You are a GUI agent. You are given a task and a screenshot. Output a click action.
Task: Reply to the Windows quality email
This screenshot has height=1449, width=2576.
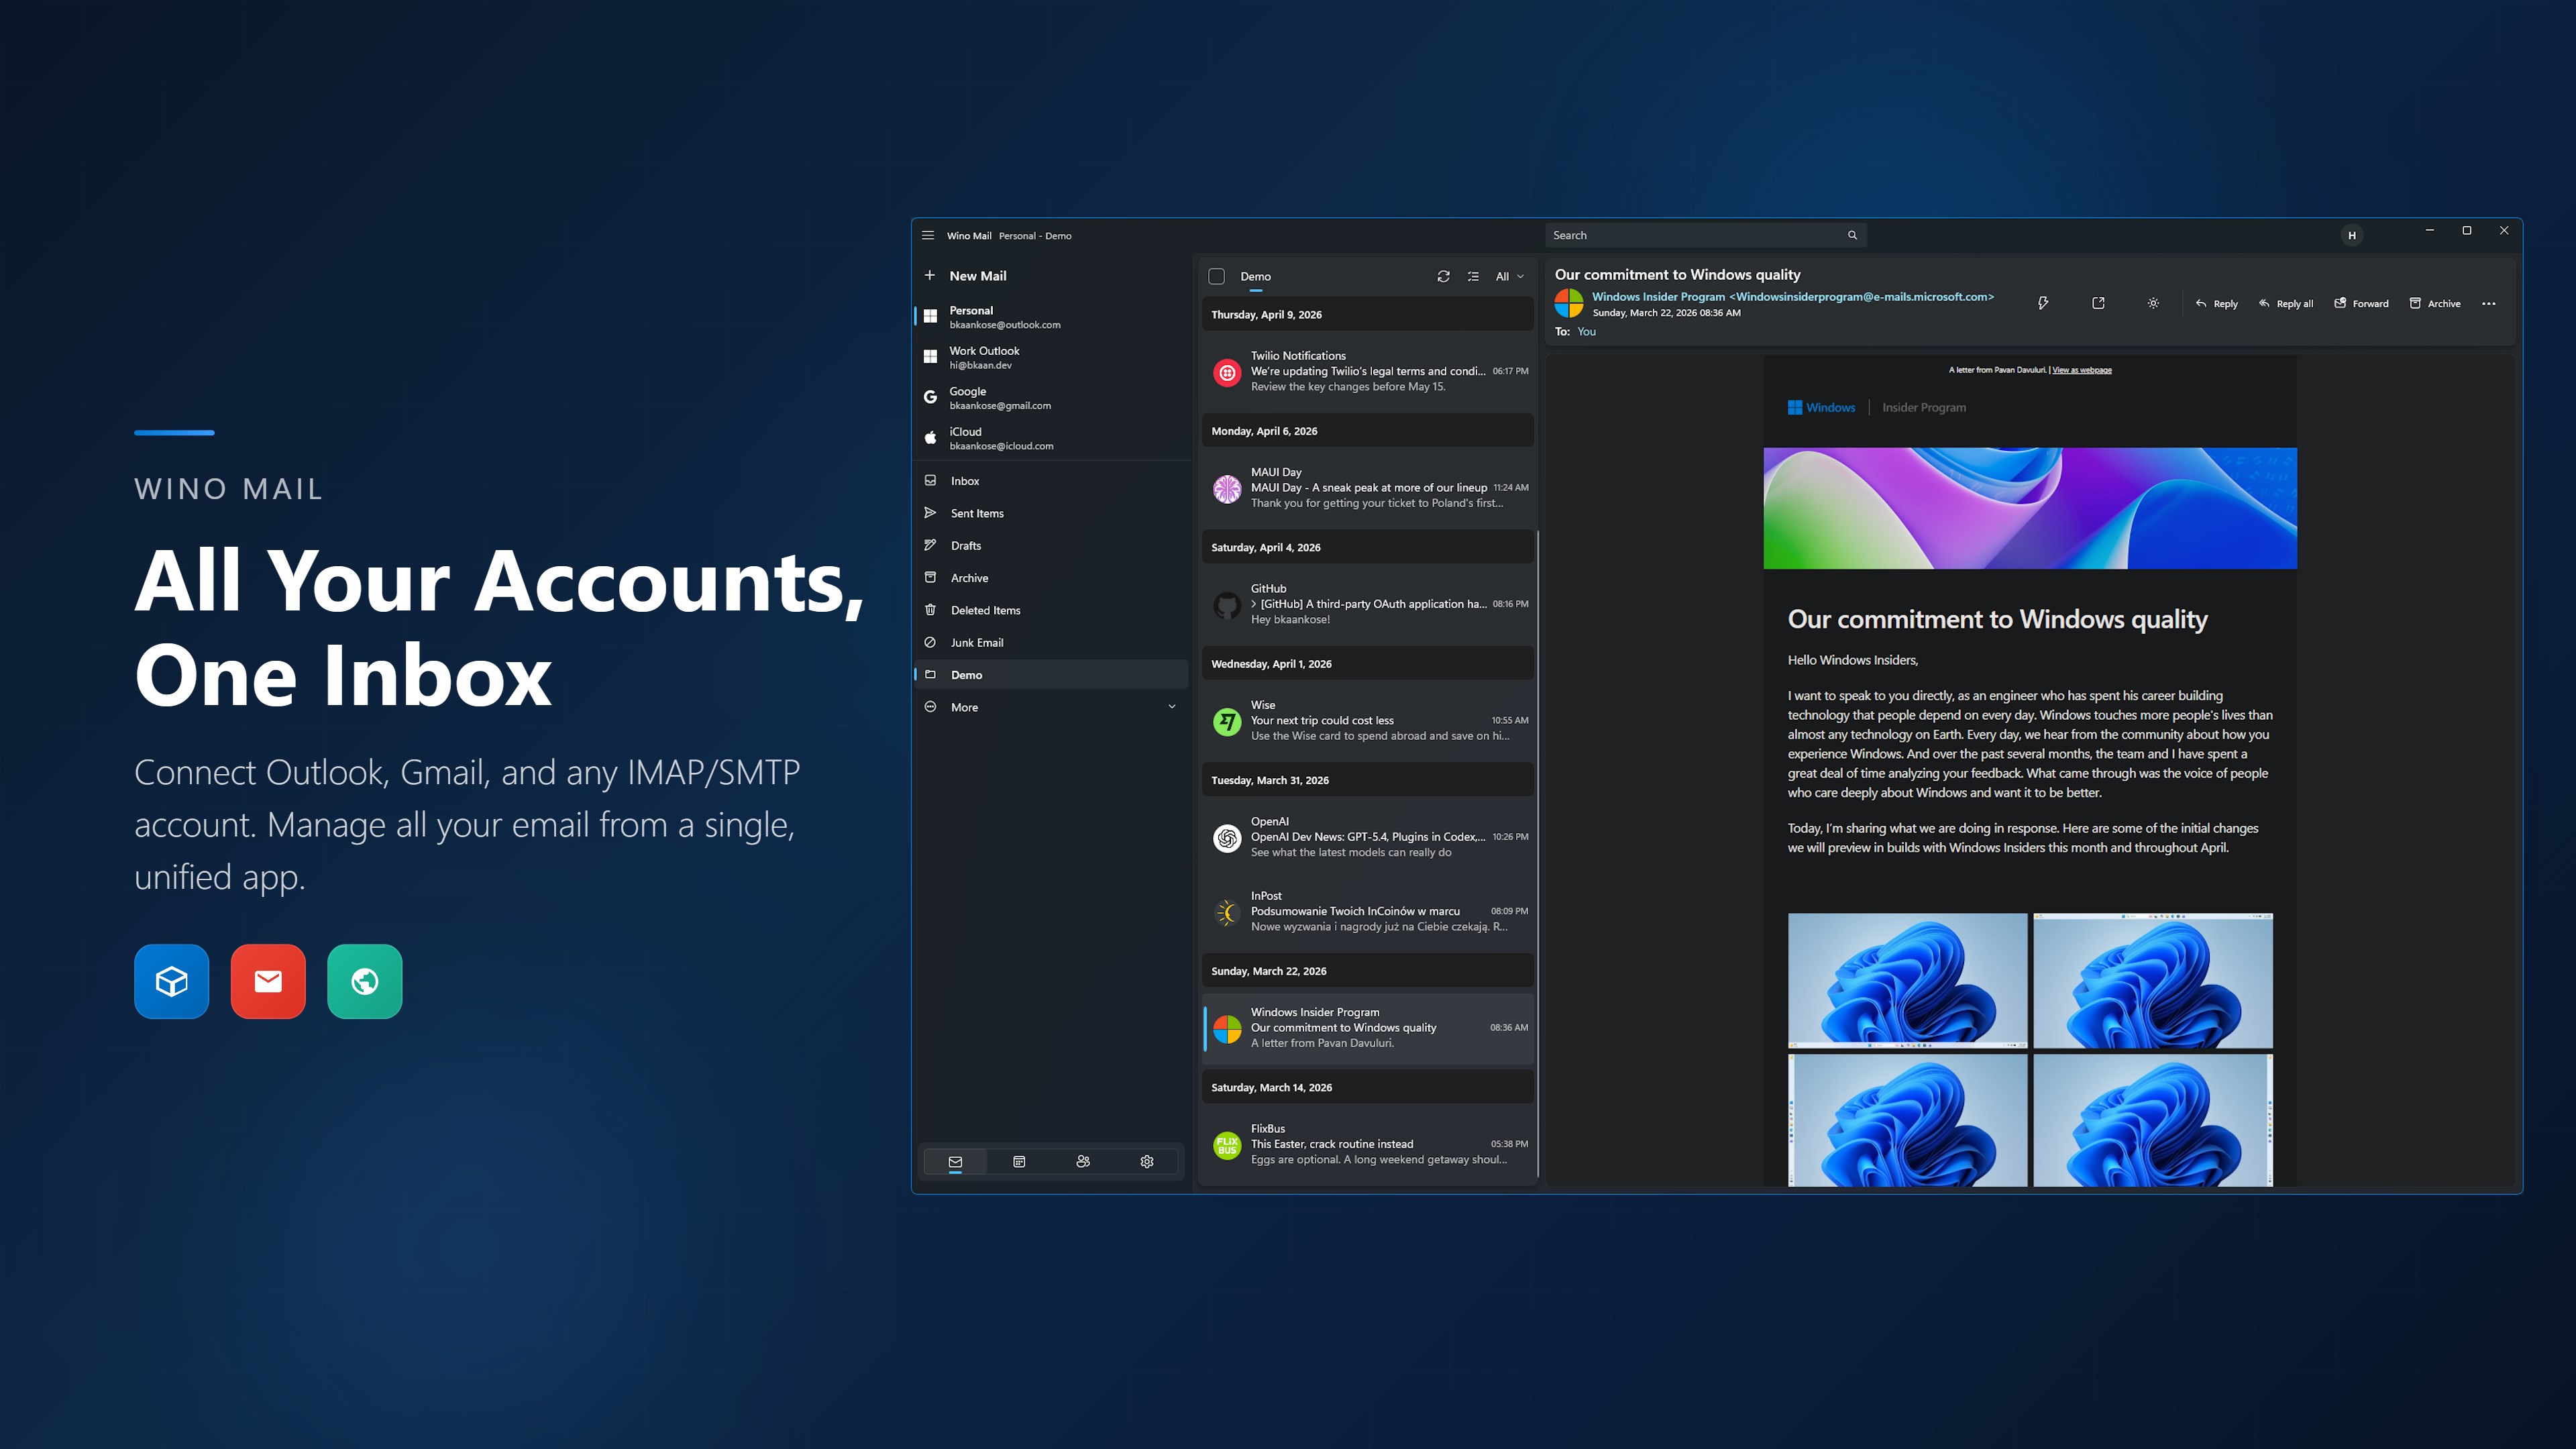(x=2216, y=304)
